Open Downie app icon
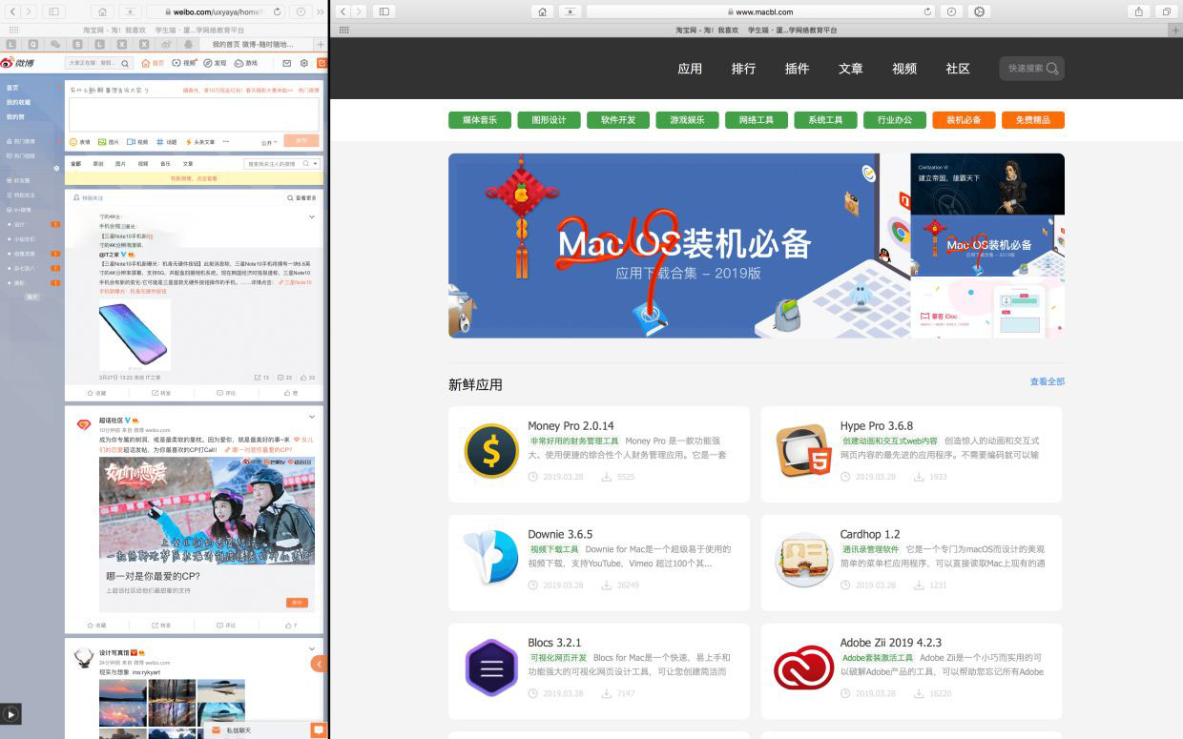Image resolution: width=1183 pixels, height=739 pixels. 491,559
